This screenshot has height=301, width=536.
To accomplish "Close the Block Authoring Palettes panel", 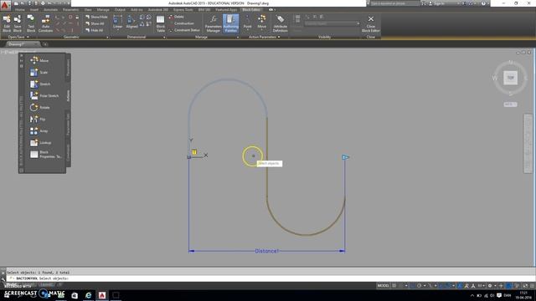I will coord(22,55).
